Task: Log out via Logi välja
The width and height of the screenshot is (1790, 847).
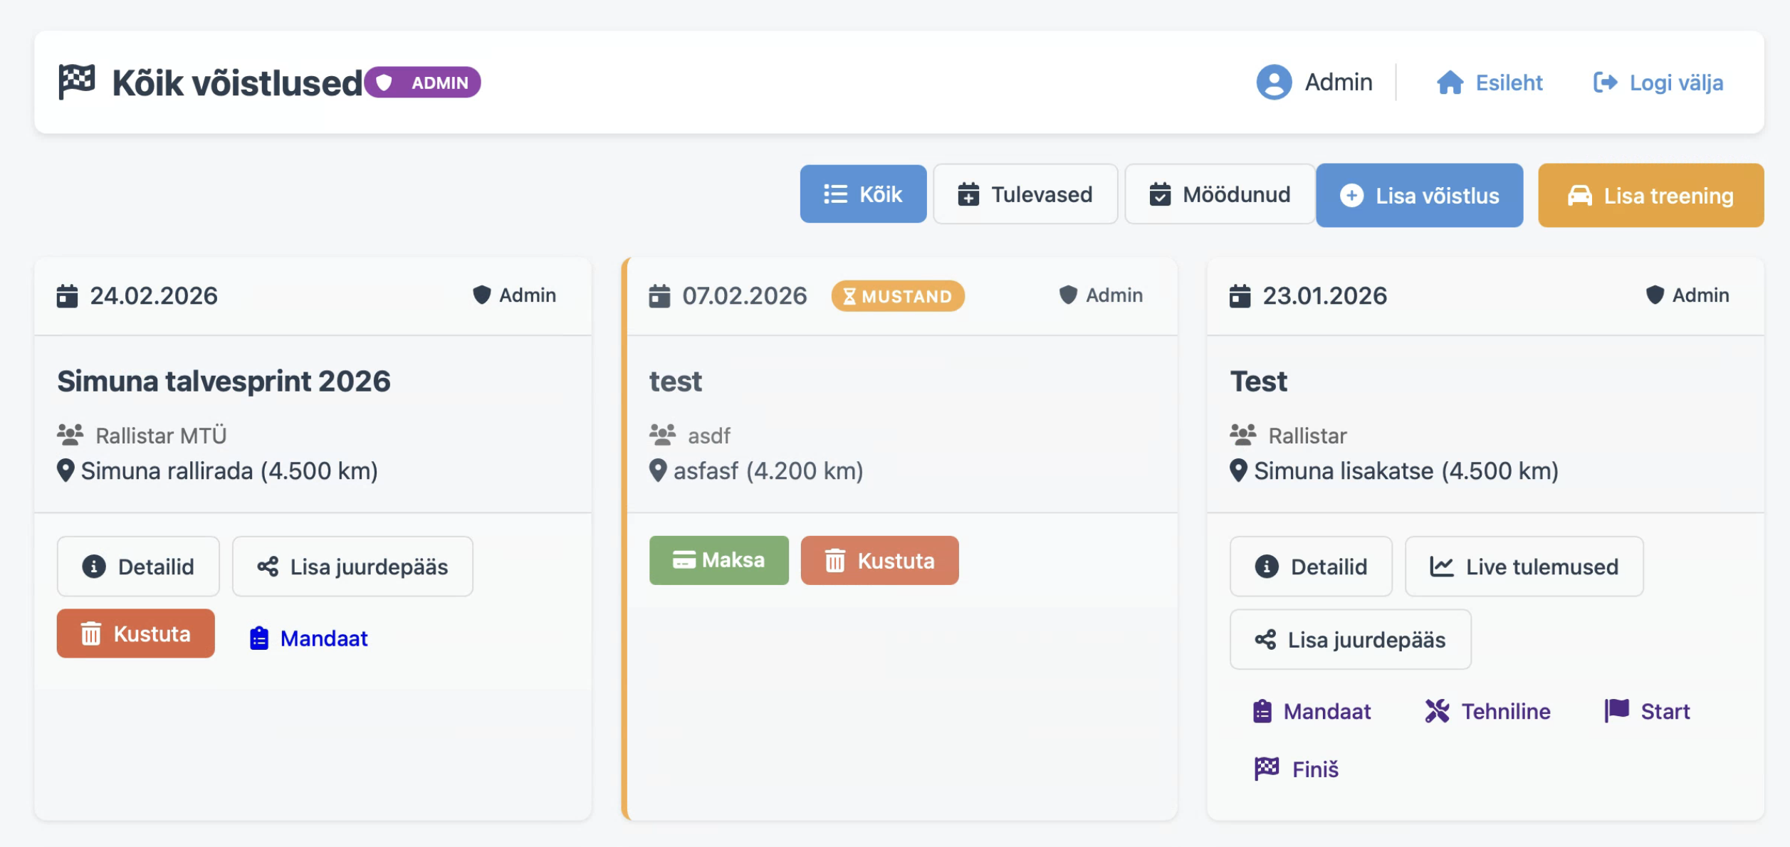Action: click(x=1658, y=83)
